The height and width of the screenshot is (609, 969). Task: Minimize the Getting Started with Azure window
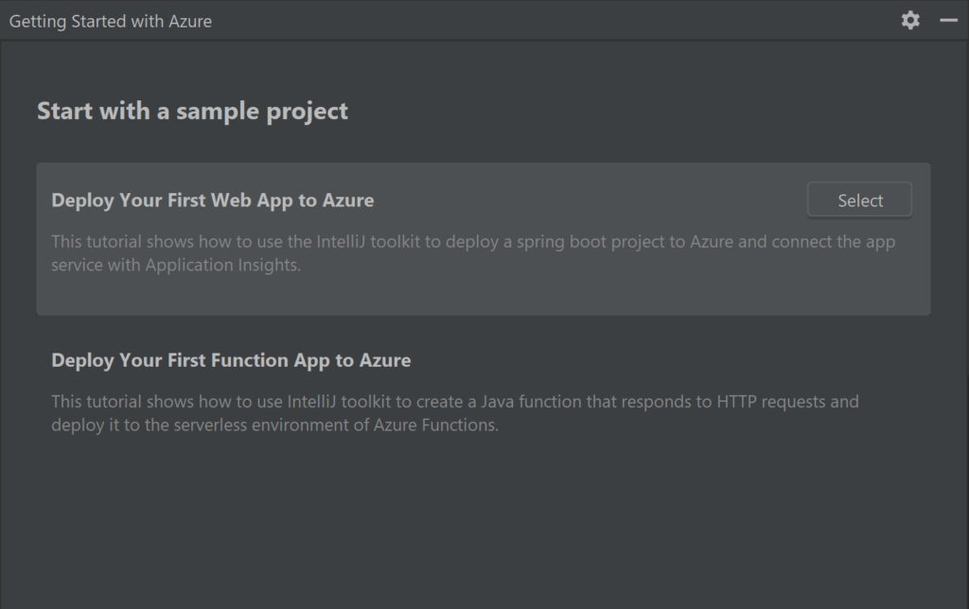click(x=946, y=20)
